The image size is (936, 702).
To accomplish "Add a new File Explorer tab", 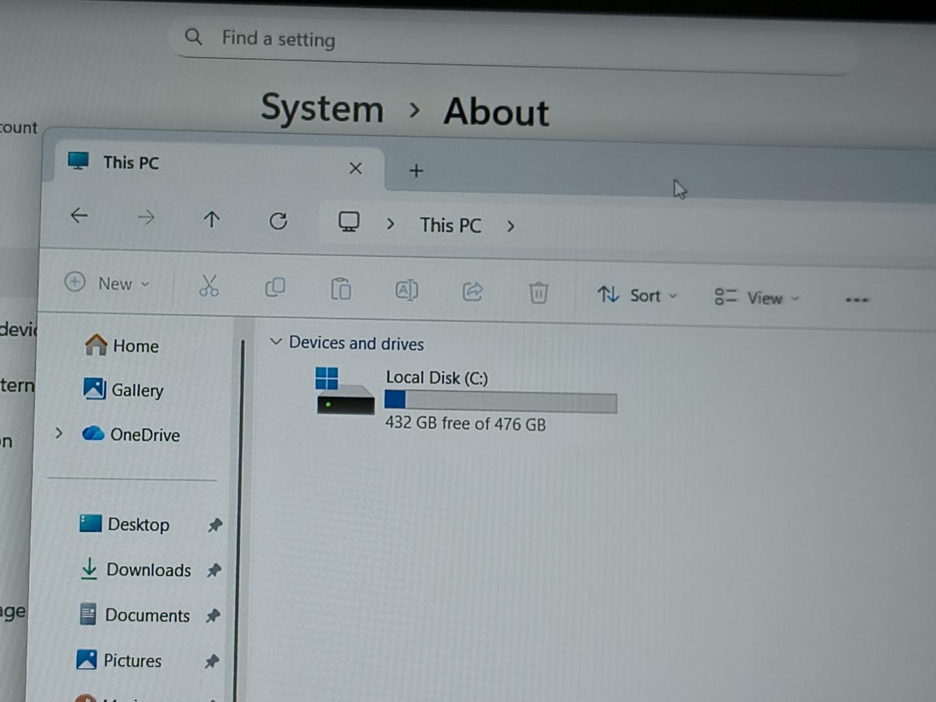I will [x=416, y=171].
